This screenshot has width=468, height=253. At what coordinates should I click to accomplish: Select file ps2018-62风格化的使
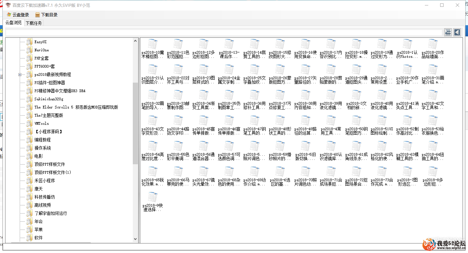(382, 151)
